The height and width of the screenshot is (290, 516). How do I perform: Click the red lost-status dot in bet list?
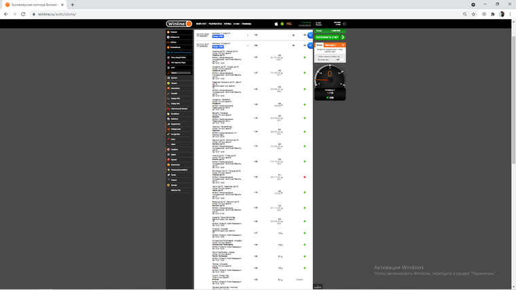tap(305, 177)
